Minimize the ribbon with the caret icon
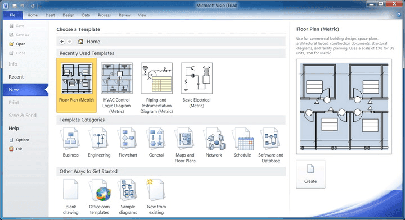The image size is (405, 220). tap(392, 15)
